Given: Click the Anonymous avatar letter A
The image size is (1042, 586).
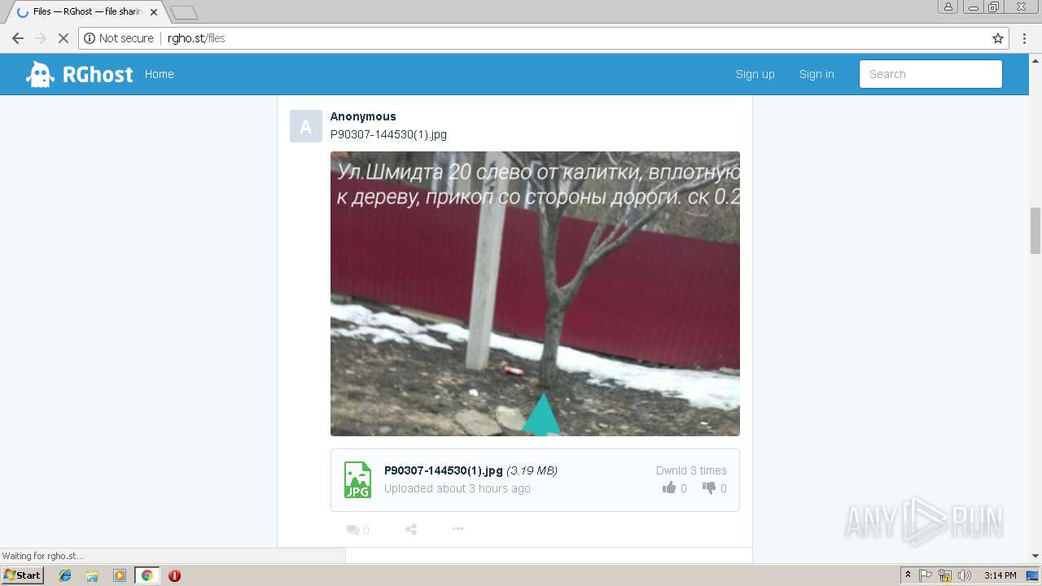Looking at the screenshot, I should [306, 126].
